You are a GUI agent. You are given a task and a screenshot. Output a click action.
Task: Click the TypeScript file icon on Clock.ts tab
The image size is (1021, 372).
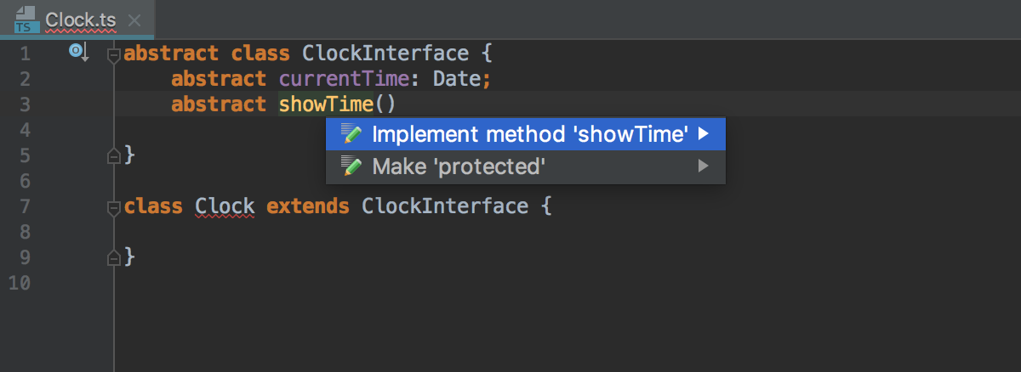[x=26, y=20]
